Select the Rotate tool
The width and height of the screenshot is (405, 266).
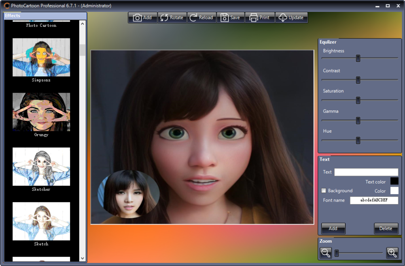point(164,17)
